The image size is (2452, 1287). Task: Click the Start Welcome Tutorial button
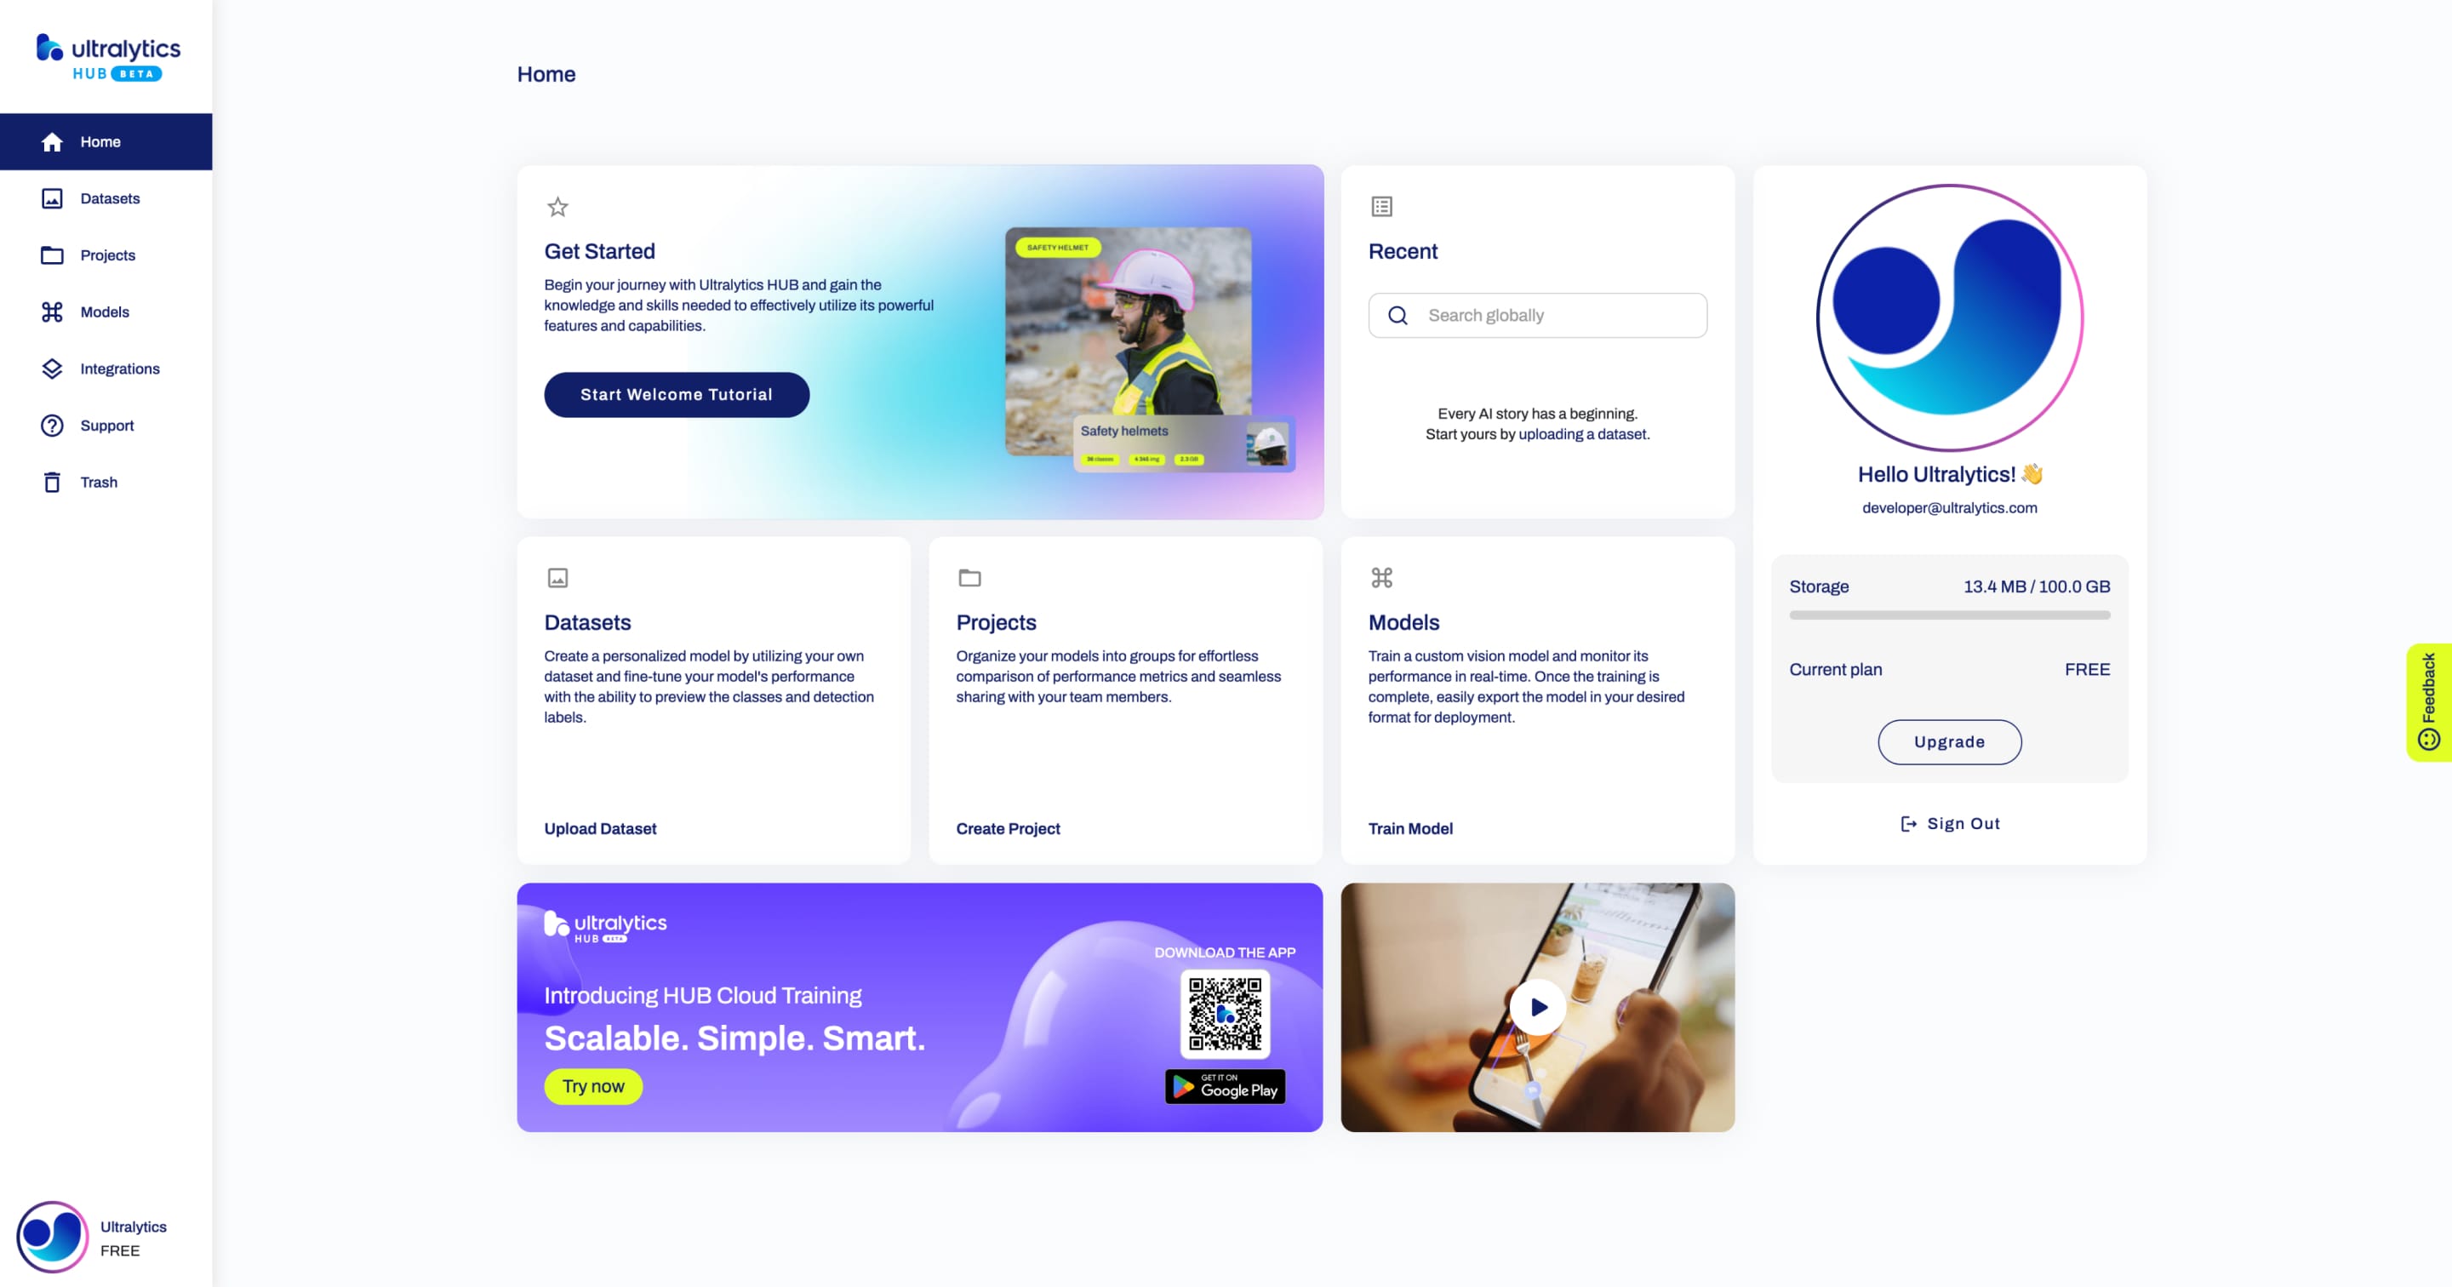pyautogui.click(x=677, y=394)
